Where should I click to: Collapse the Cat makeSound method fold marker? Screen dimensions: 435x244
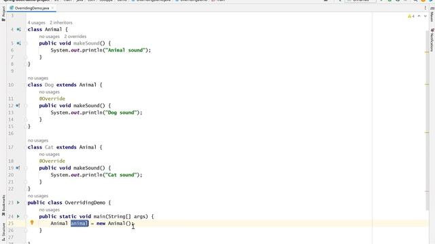point(26,168)
